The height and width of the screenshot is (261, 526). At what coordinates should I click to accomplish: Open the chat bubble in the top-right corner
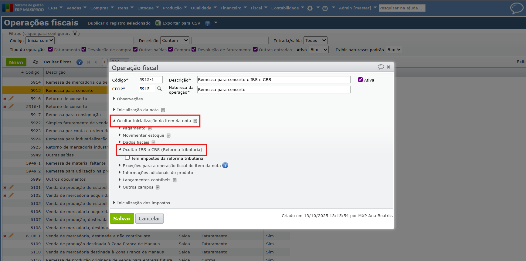coord(517,8)
